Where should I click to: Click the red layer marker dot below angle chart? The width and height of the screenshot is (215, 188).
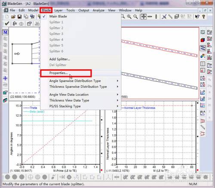pyautogui.click(x=101, y=170)
